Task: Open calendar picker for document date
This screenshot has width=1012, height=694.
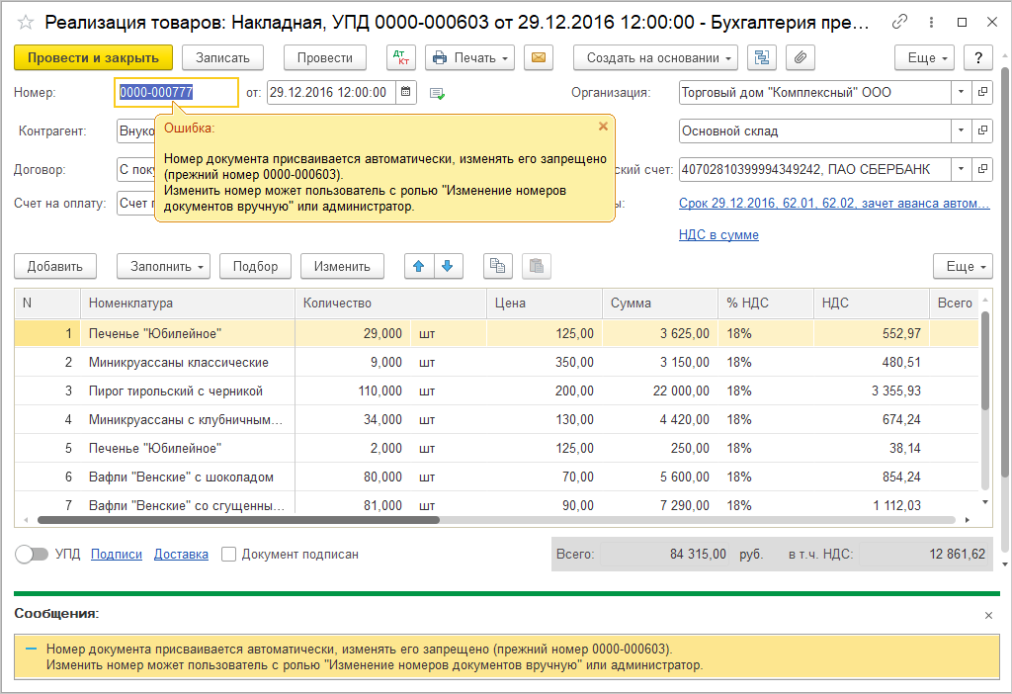Action: pos(405,92)
